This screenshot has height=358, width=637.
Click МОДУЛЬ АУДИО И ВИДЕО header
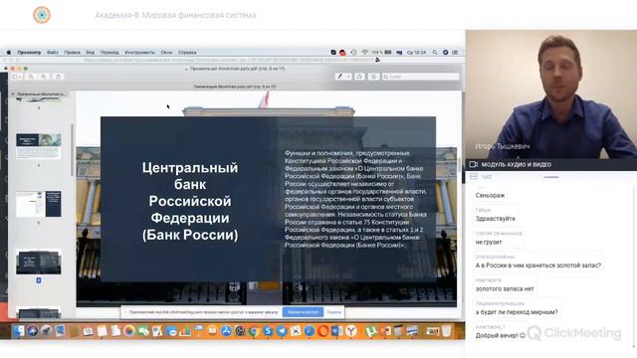click(516, 164)
